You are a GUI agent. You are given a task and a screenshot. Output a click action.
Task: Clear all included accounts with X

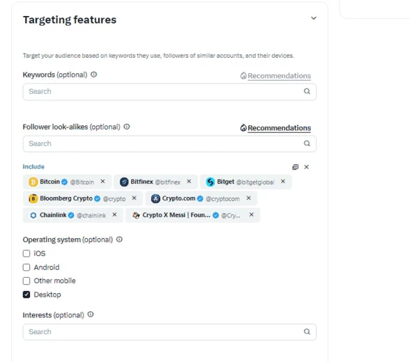[307, 167]
